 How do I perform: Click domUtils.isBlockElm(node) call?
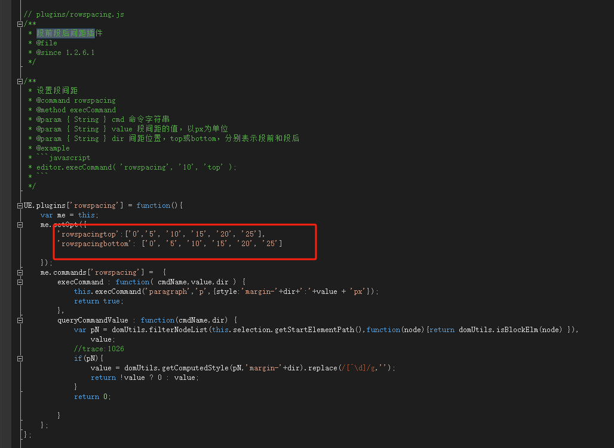[511, 330]
